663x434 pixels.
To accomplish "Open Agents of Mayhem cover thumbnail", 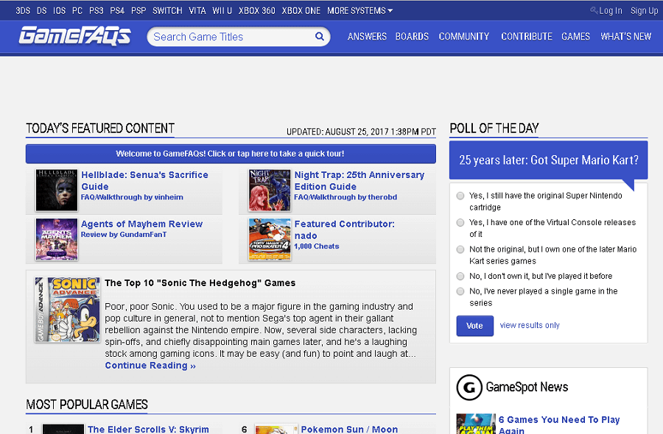I will [x=57, y=239].
